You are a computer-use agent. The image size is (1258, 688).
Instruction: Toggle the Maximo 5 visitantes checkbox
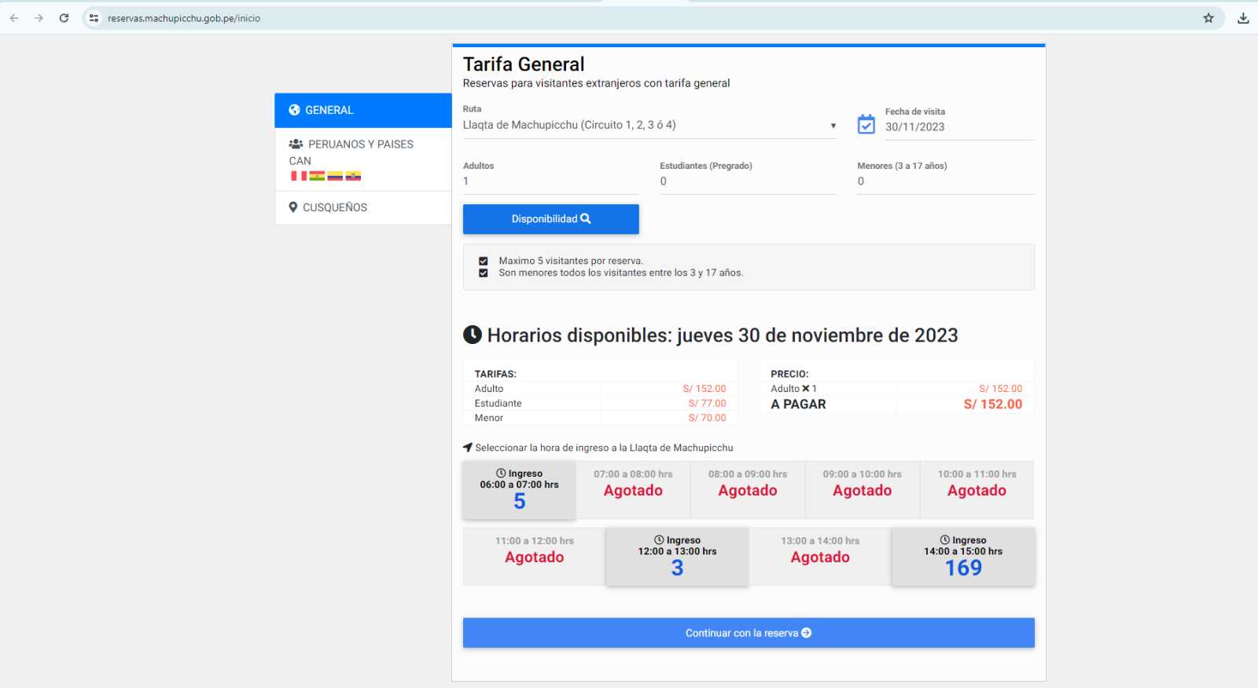(484, 261)
